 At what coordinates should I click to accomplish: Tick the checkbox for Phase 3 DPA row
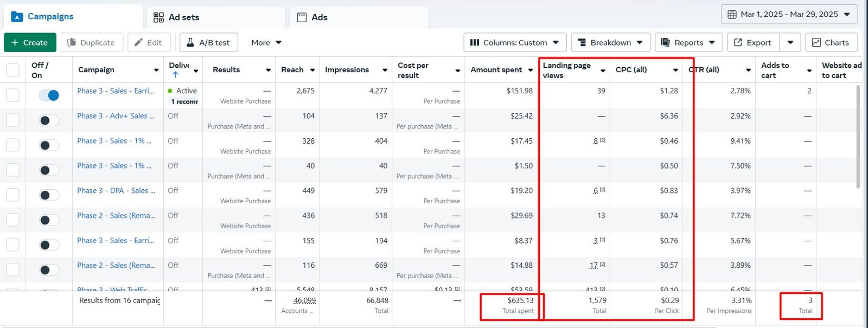click(x=12, y=195)
